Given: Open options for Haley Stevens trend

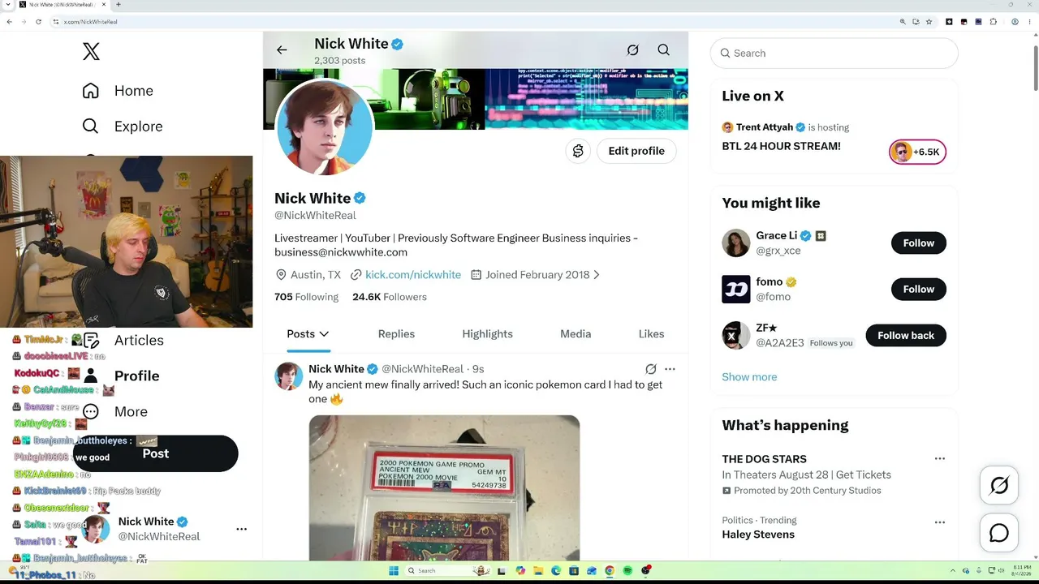Looking at the screenshot, I should [x=940, y=522].
